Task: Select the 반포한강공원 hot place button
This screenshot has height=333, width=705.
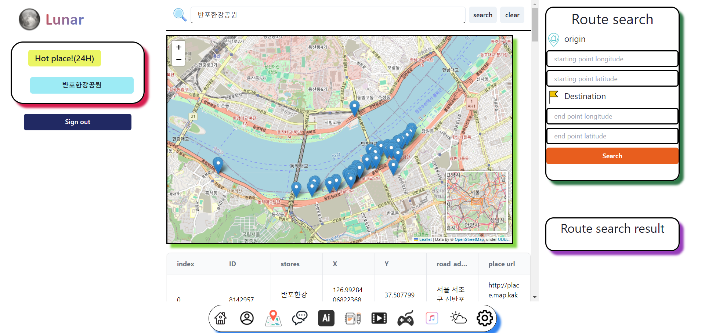Action: coord(82,85)
